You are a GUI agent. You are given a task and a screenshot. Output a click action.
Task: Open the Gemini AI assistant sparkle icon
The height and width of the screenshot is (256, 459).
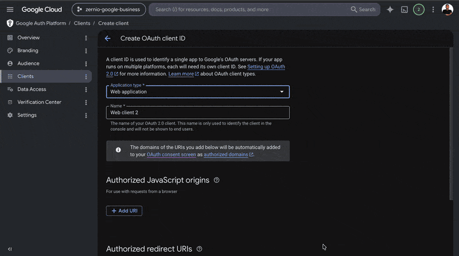click(x=390, y=9)
